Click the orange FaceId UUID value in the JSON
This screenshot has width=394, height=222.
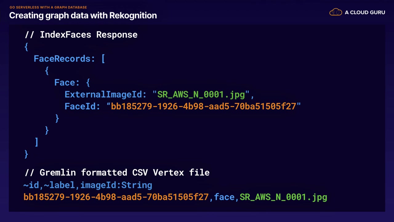[203, 106]
